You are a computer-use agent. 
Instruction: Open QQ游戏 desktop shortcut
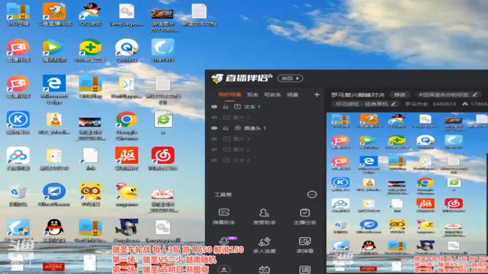(90, 15)
